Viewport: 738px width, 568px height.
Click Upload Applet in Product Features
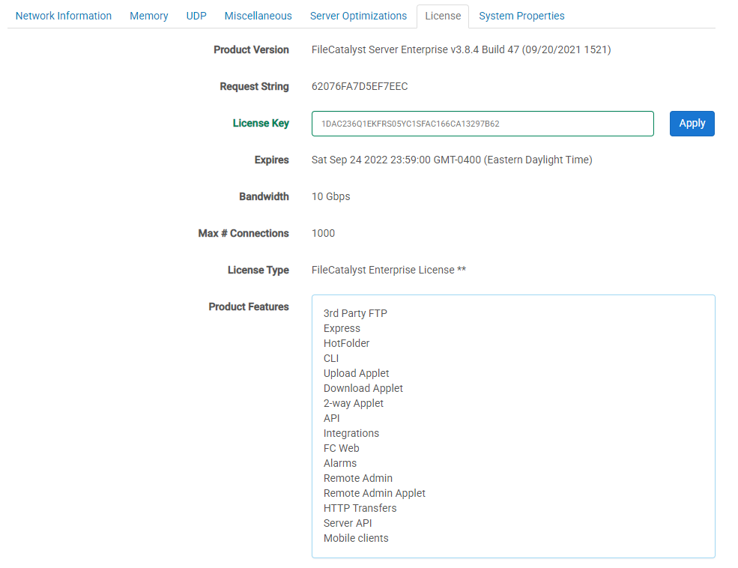pos(357,374)
